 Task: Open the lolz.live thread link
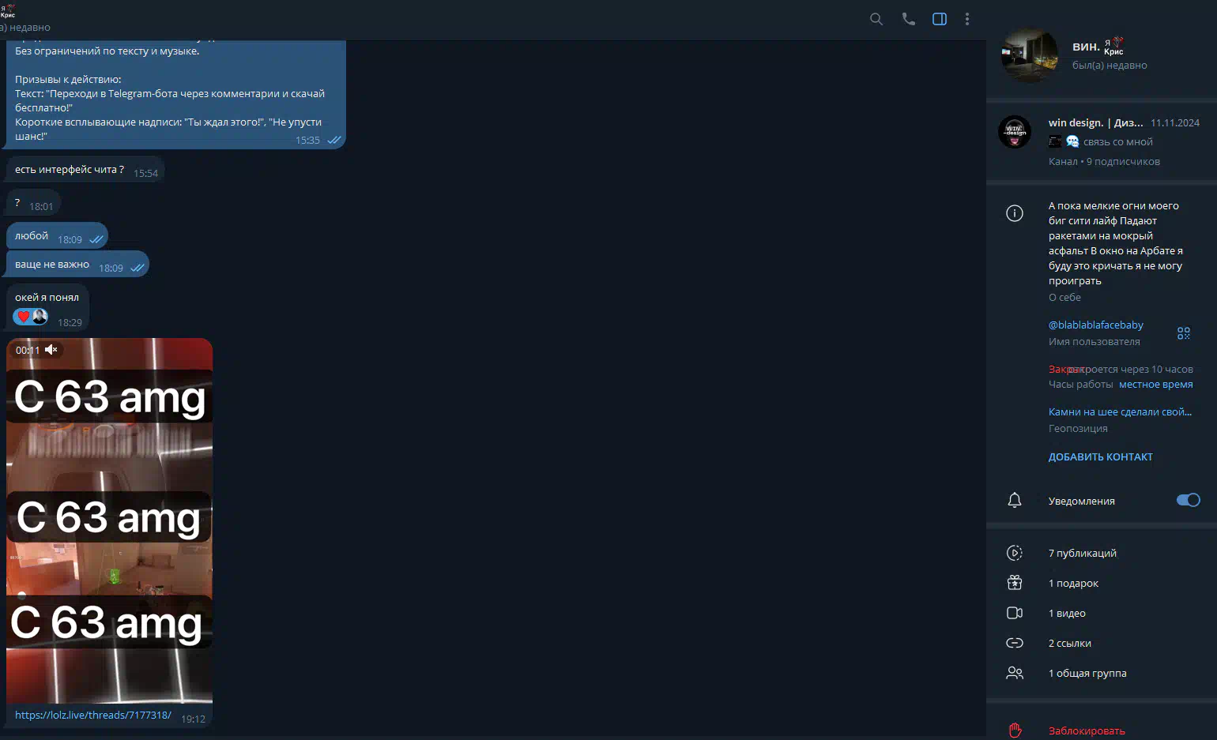click(x=93, y=715)
